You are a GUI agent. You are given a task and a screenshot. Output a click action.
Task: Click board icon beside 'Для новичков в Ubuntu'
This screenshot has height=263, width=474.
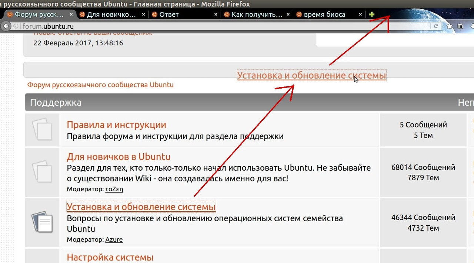(x=42, y=172)
